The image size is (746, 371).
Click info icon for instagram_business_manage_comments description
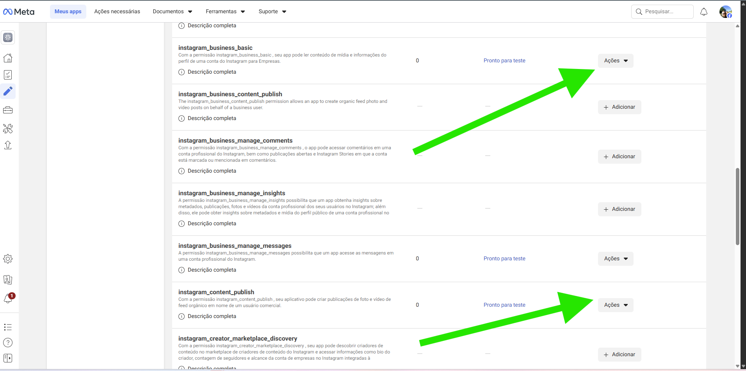182,171
